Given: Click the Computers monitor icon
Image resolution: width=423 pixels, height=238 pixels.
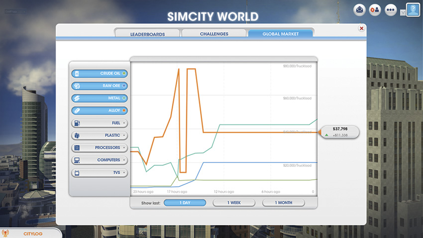Looking at the screenshot, I should point(77,160).
